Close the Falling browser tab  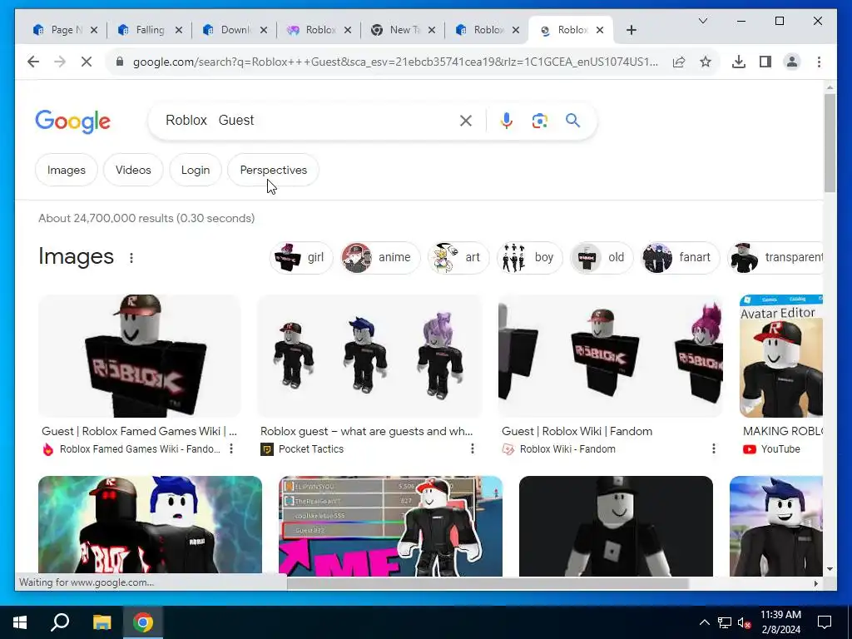click(x=178, y=30)
